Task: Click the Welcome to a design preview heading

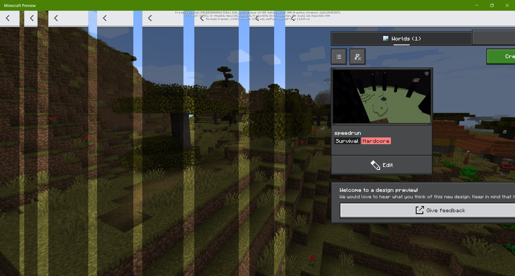Action: [379, 190]
